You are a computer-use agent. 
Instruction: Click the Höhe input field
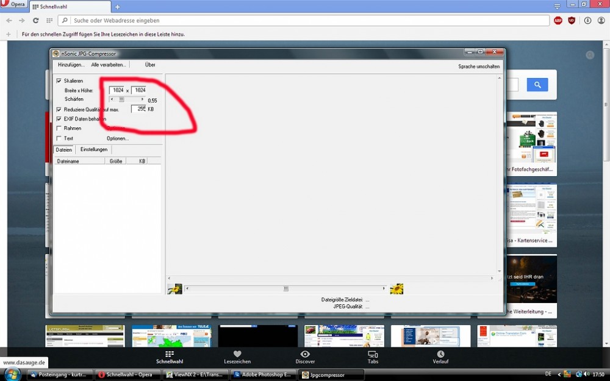(138, 90)
